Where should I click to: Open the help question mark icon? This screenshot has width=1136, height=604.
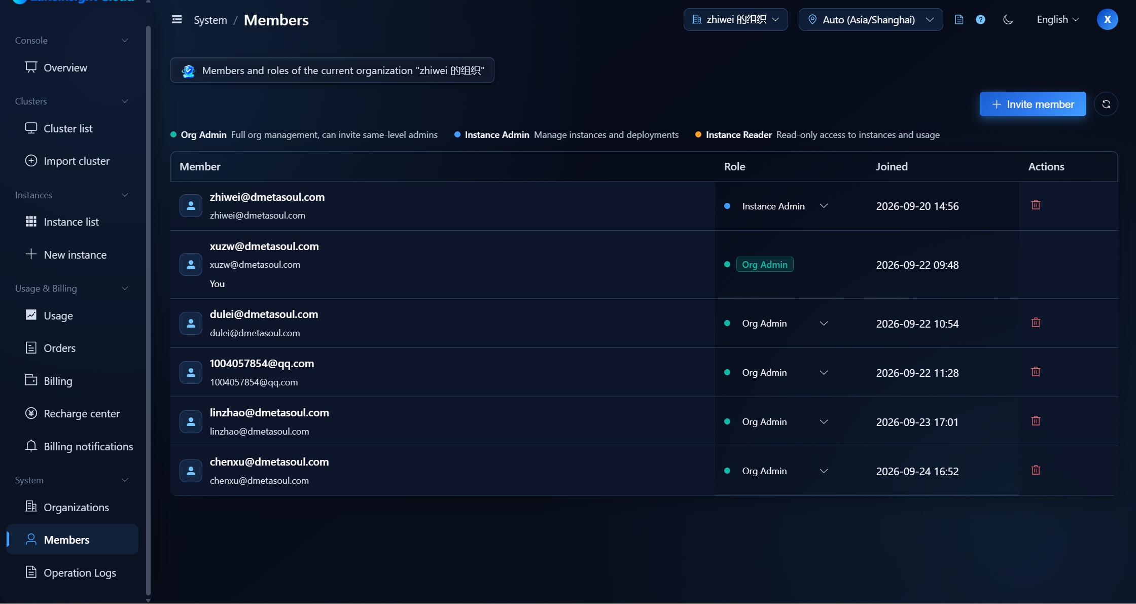(x=981, y=20)
